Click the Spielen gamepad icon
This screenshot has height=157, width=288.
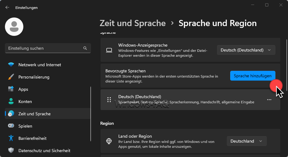11,126
